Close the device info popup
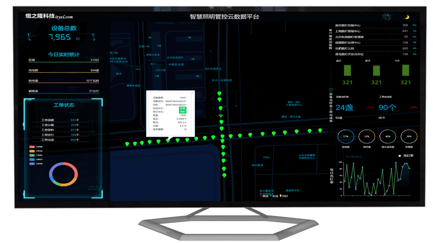The width and height of the screenshot is (433, 243). [192, 93]
